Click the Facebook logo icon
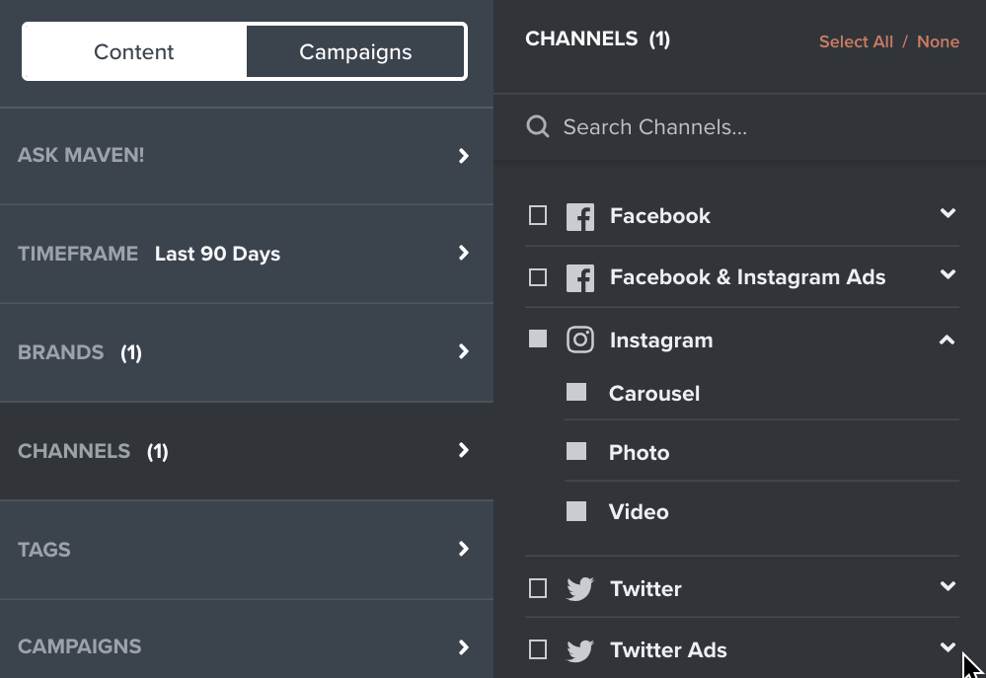Screen dimensions: 986x678 click(x=579, y=217)
